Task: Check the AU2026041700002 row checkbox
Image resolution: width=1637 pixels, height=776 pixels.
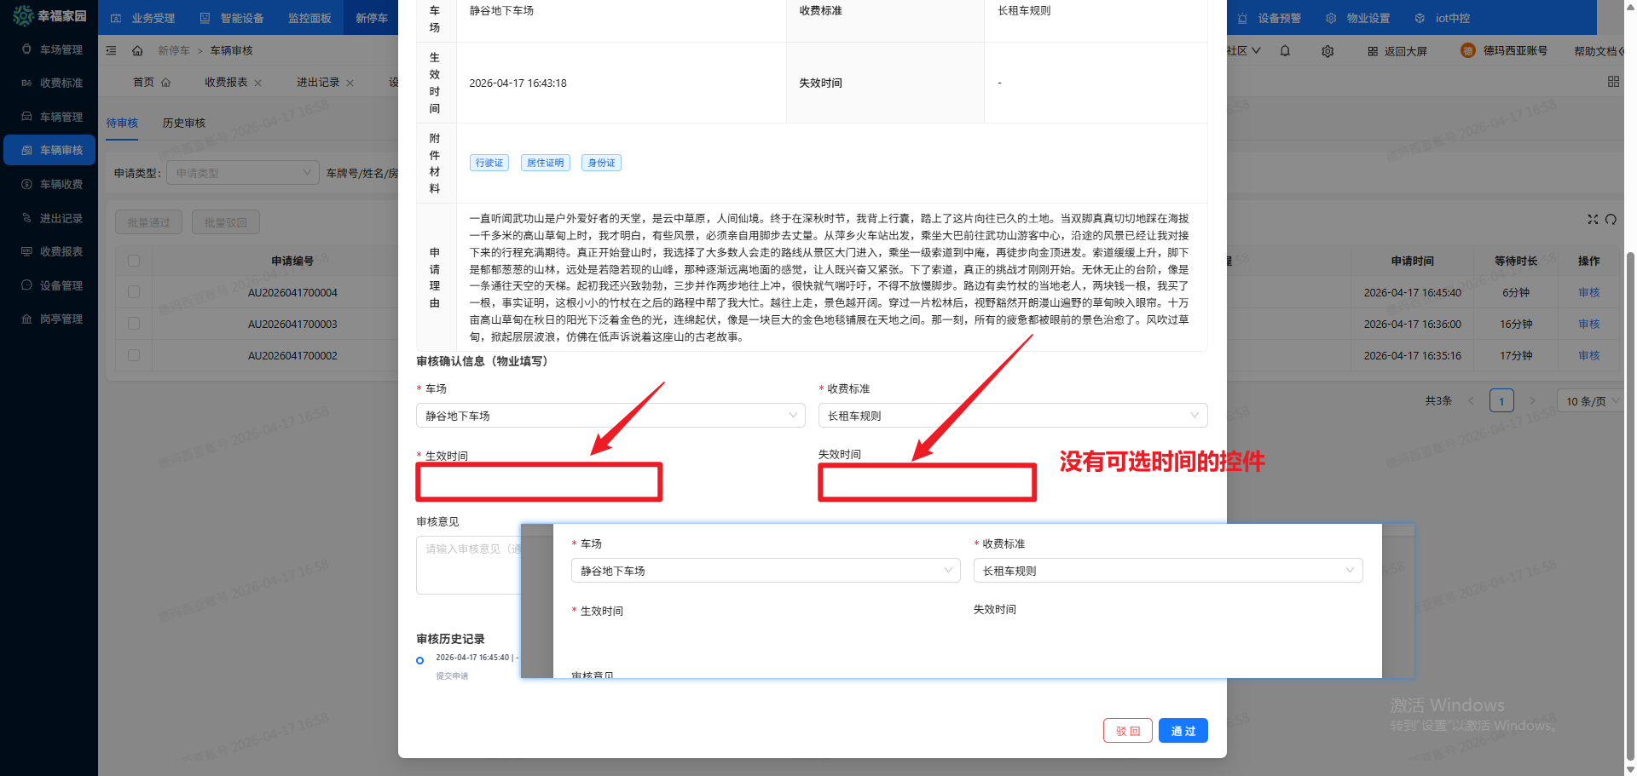Action: pyautogui.click(x=134, y=355)
